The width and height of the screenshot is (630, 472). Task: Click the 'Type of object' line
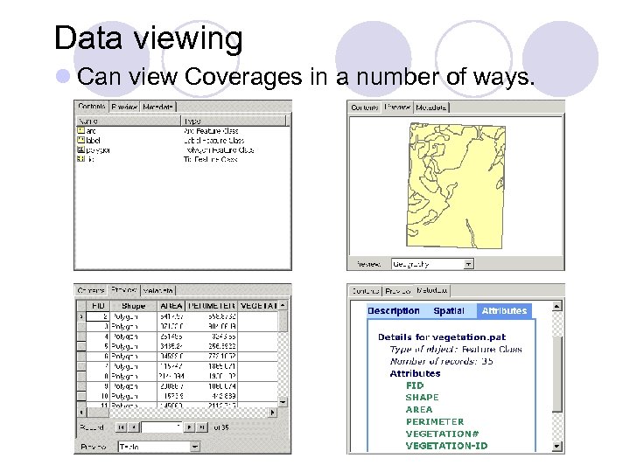point(456,349)
